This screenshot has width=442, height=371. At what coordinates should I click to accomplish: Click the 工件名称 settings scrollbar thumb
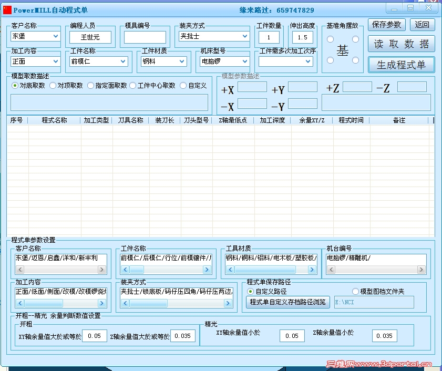pyautogui.click(x=137, y=270)
